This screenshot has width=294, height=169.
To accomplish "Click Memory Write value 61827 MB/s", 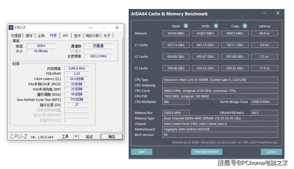I will pyautogui.click(x=206, y=33).
